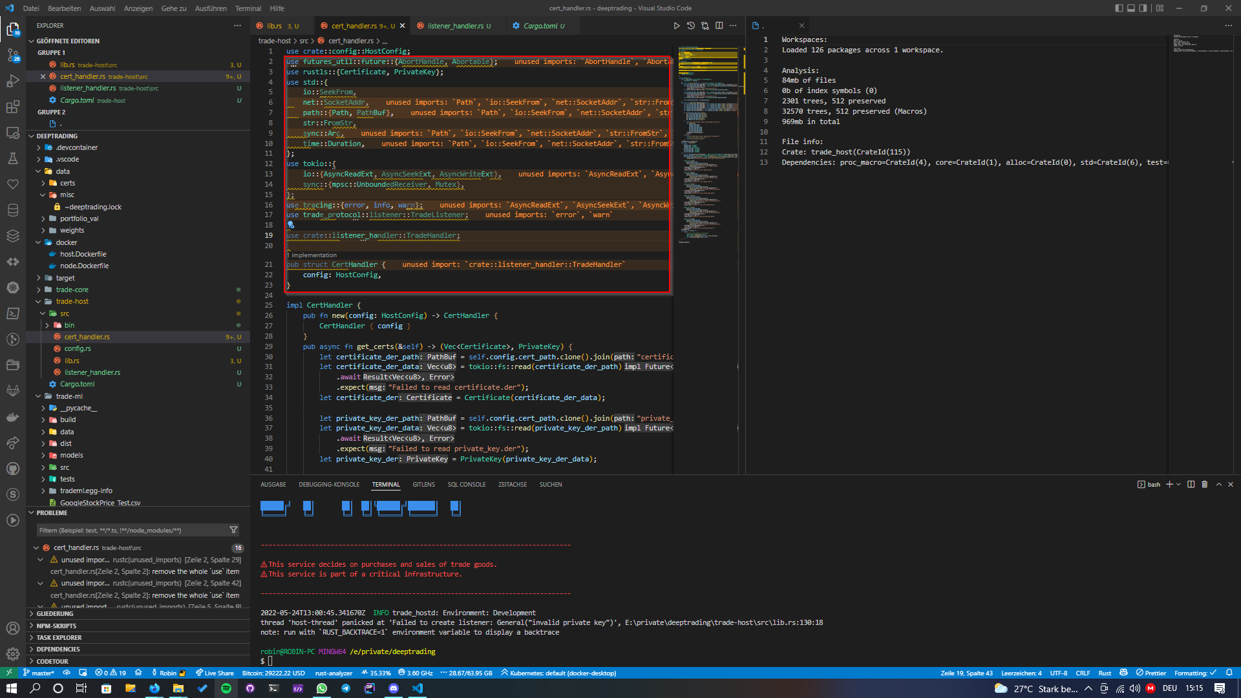Select the rust-analyzer status bar item
The width and height of the screenshot is (1241, 698).
334,673
